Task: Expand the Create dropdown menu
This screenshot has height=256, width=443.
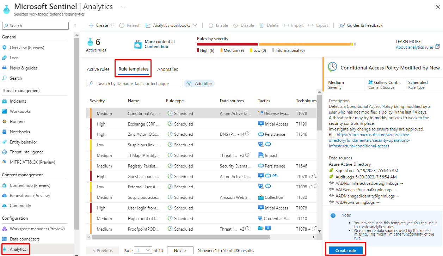Action: coord(101,25)
